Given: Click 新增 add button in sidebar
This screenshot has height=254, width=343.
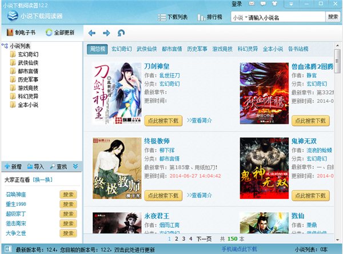Looking at the screenshot, I should (x=13, y=166).
